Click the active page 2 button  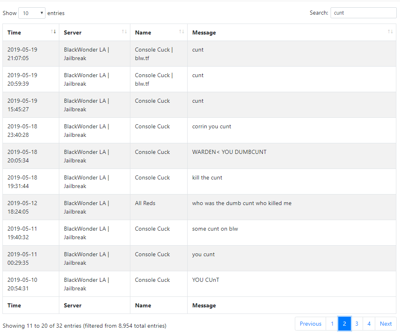coord(344,324)
